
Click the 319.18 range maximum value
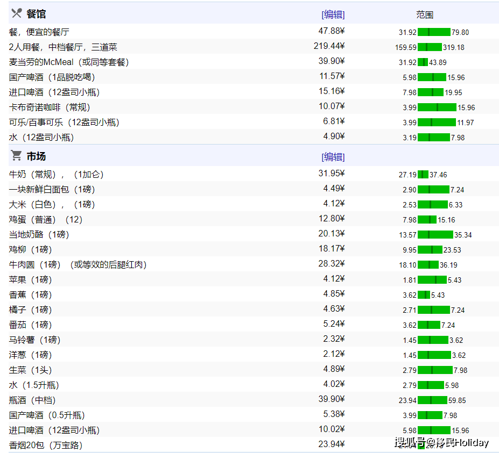coord(453,48)
